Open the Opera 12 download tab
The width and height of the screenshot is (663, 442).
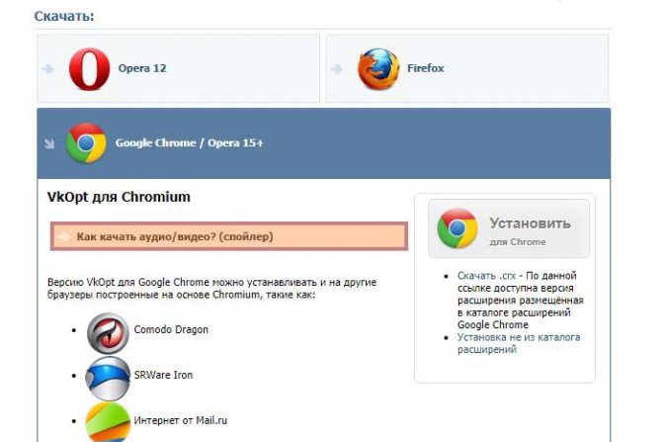point(179,68)
